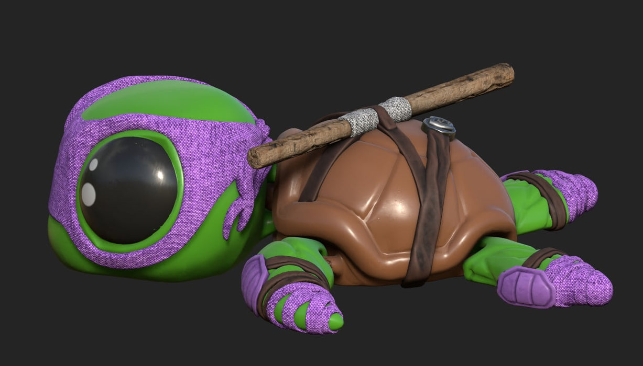Select the green toe tip of front-left foot
The height and width of the screenshot is (366, 643).
coord(335,321)
